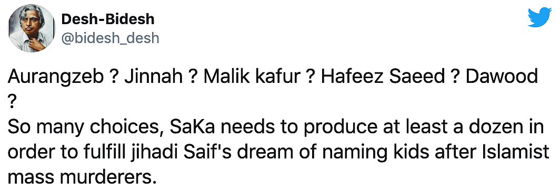This screenshot has height=192, width=560.
Task: Open the @bidesh_desh handle link
Action: point(111,38)
